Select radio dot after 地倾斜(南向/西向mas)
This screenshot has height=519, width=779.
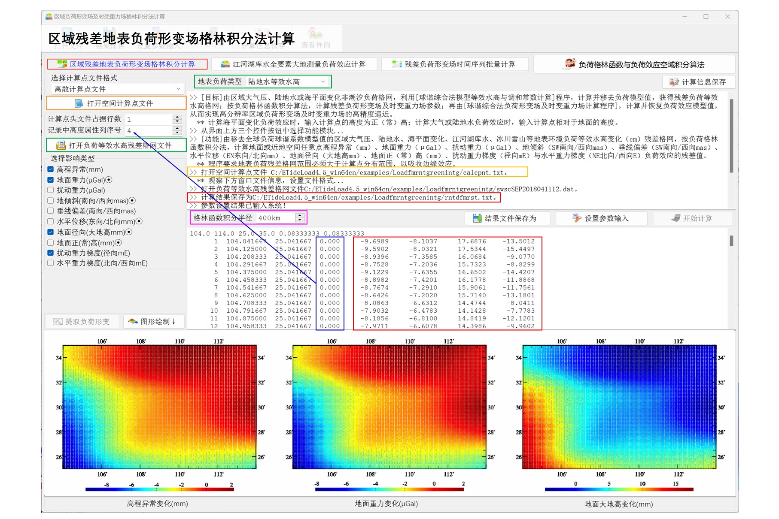coord(132,200)
